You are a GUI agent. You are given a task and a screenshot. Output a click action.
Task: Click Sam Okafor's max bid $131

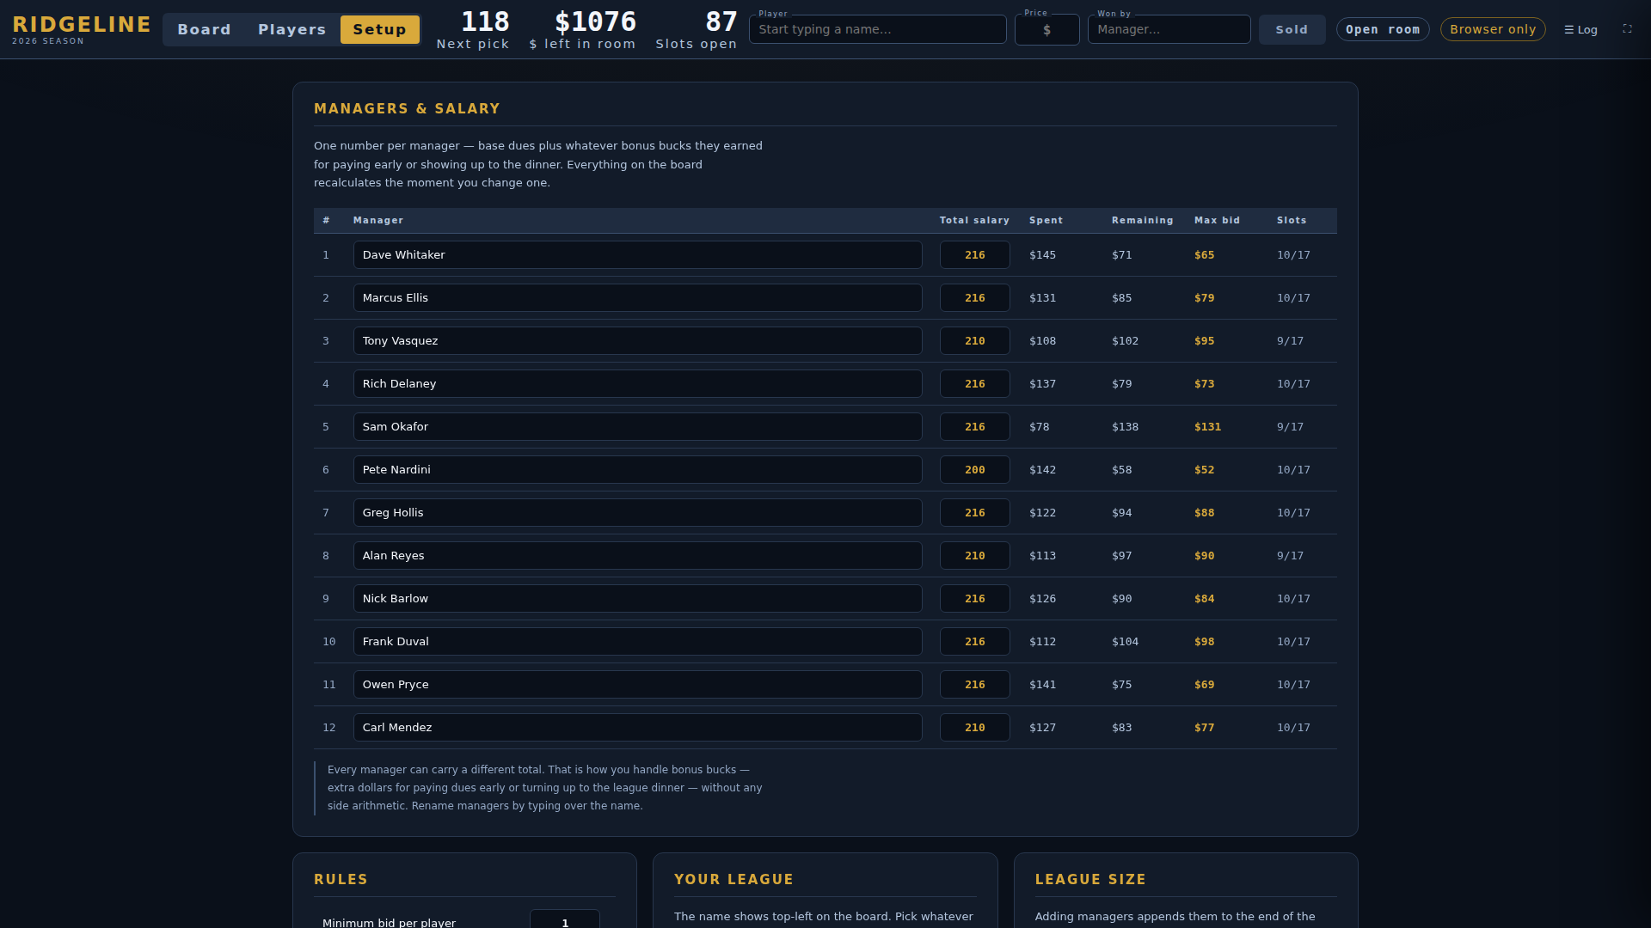tap(1207, 427)
